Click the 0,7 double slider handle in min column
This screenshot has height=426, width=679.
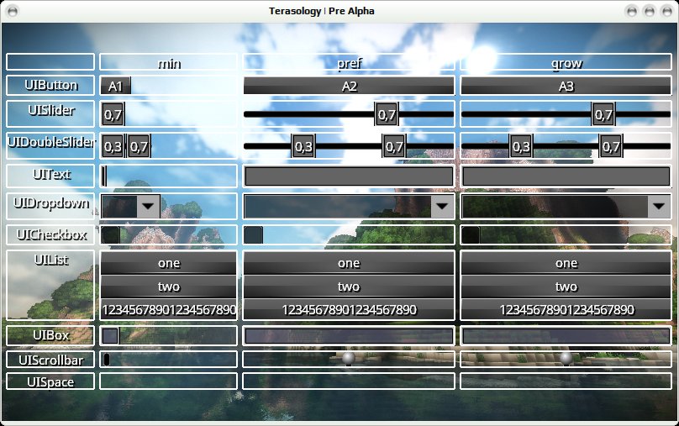pos(139,146)
